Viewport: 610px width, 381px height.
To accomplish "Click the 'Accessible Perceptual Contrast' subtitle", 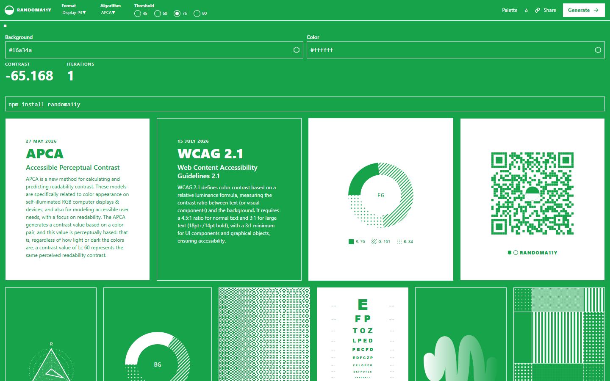I will point(73,168).
